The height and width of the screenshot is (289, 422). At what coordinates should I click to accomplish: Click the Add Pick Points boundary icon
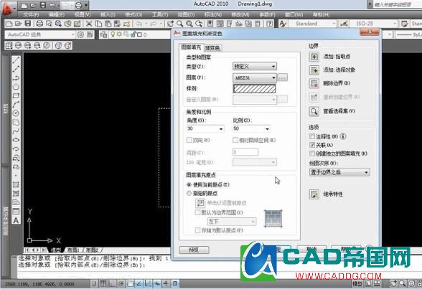(314, 57)
